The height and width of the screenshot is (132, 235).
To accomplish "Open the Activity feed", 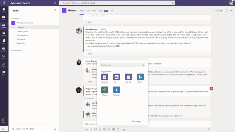I will [4, 10].
